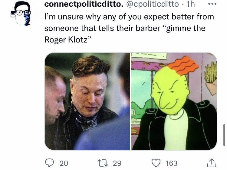Click the retweet count 29

[117, 163]
